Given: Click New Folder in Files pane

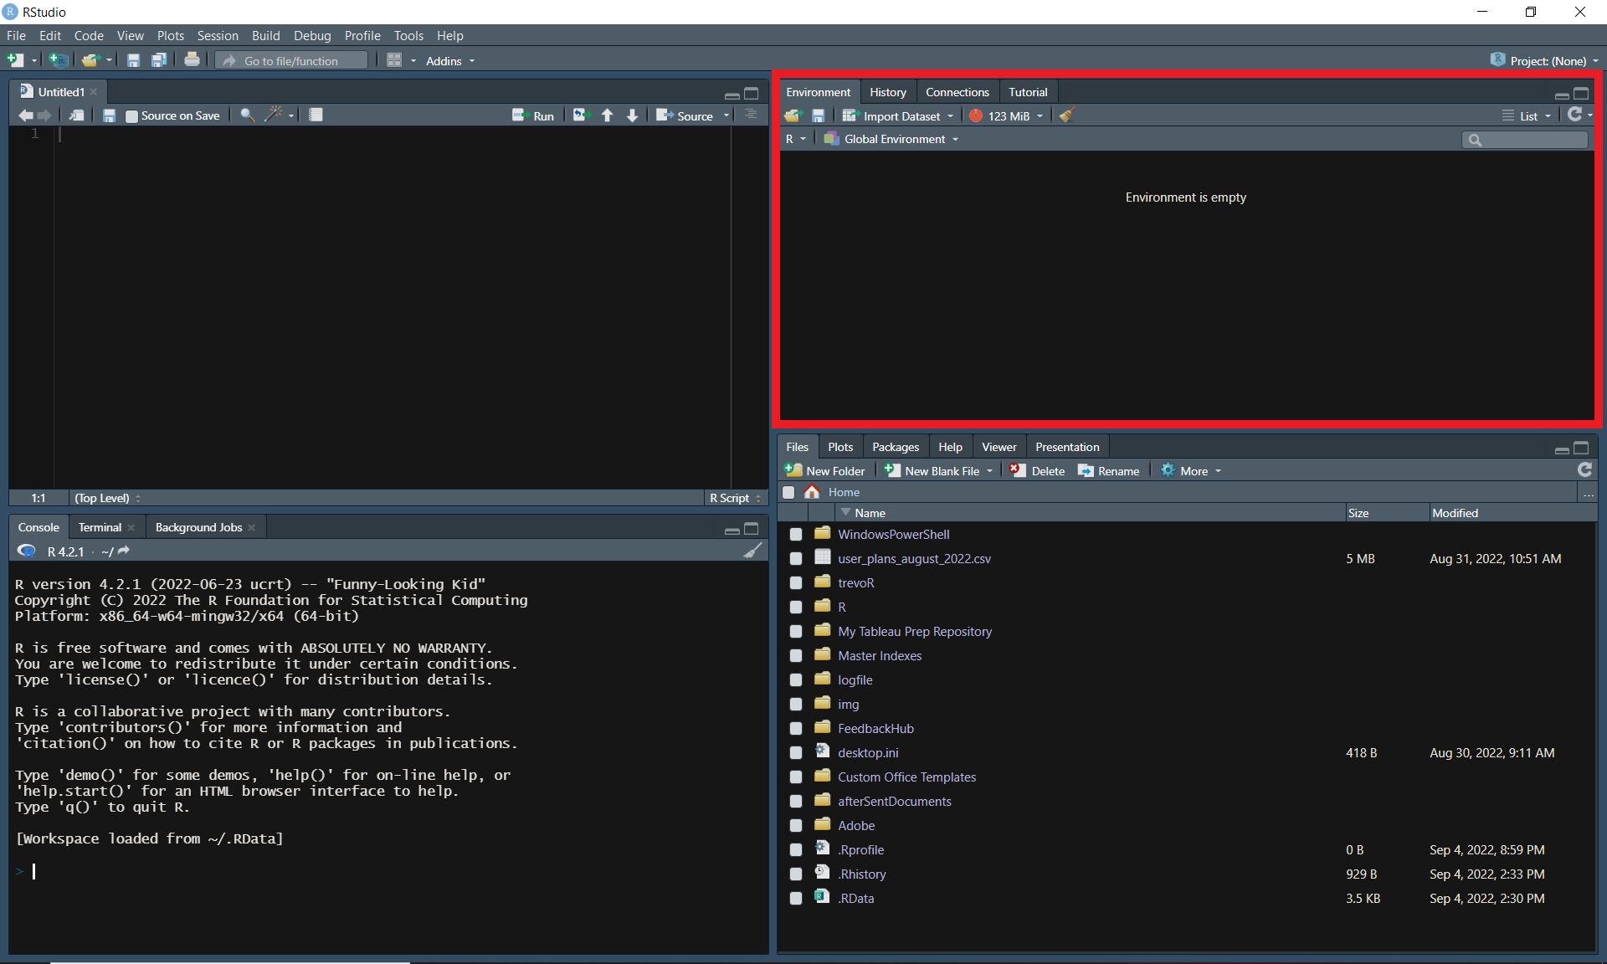Looking at the screenshot, I should (825, 471).
